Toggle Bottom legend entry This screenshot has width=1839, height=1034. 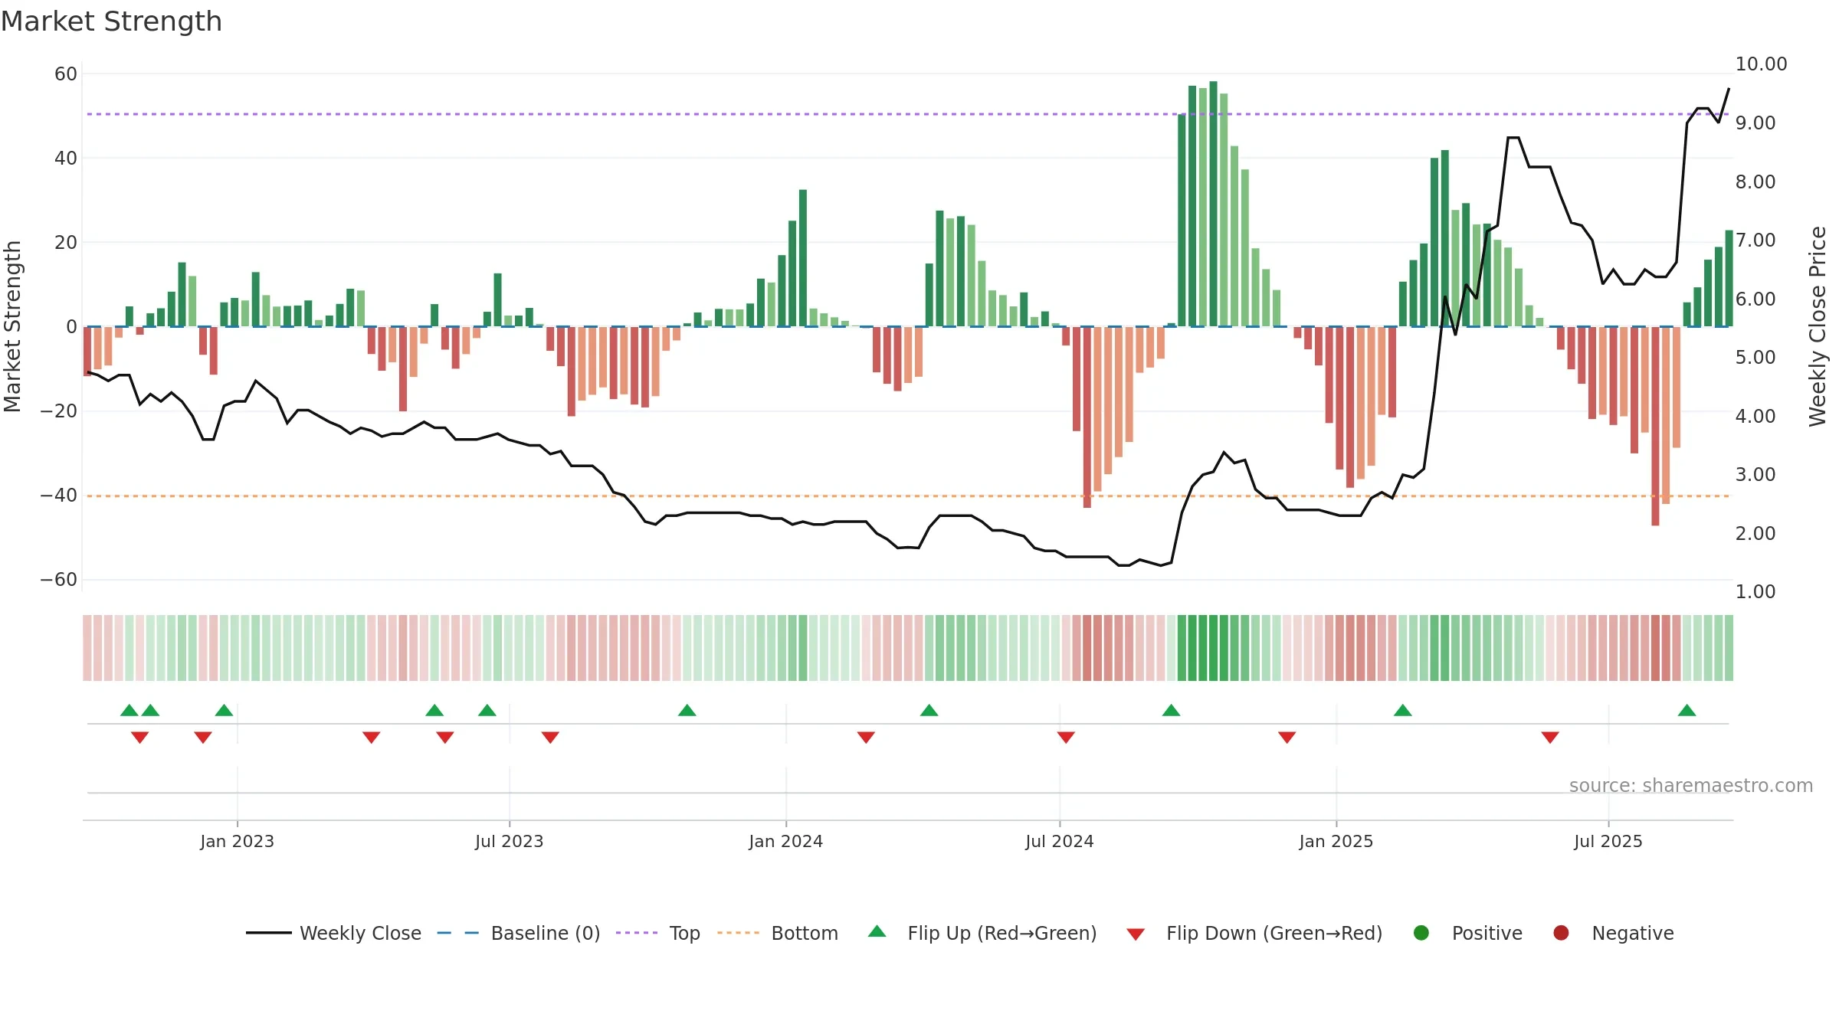(778, 933)
